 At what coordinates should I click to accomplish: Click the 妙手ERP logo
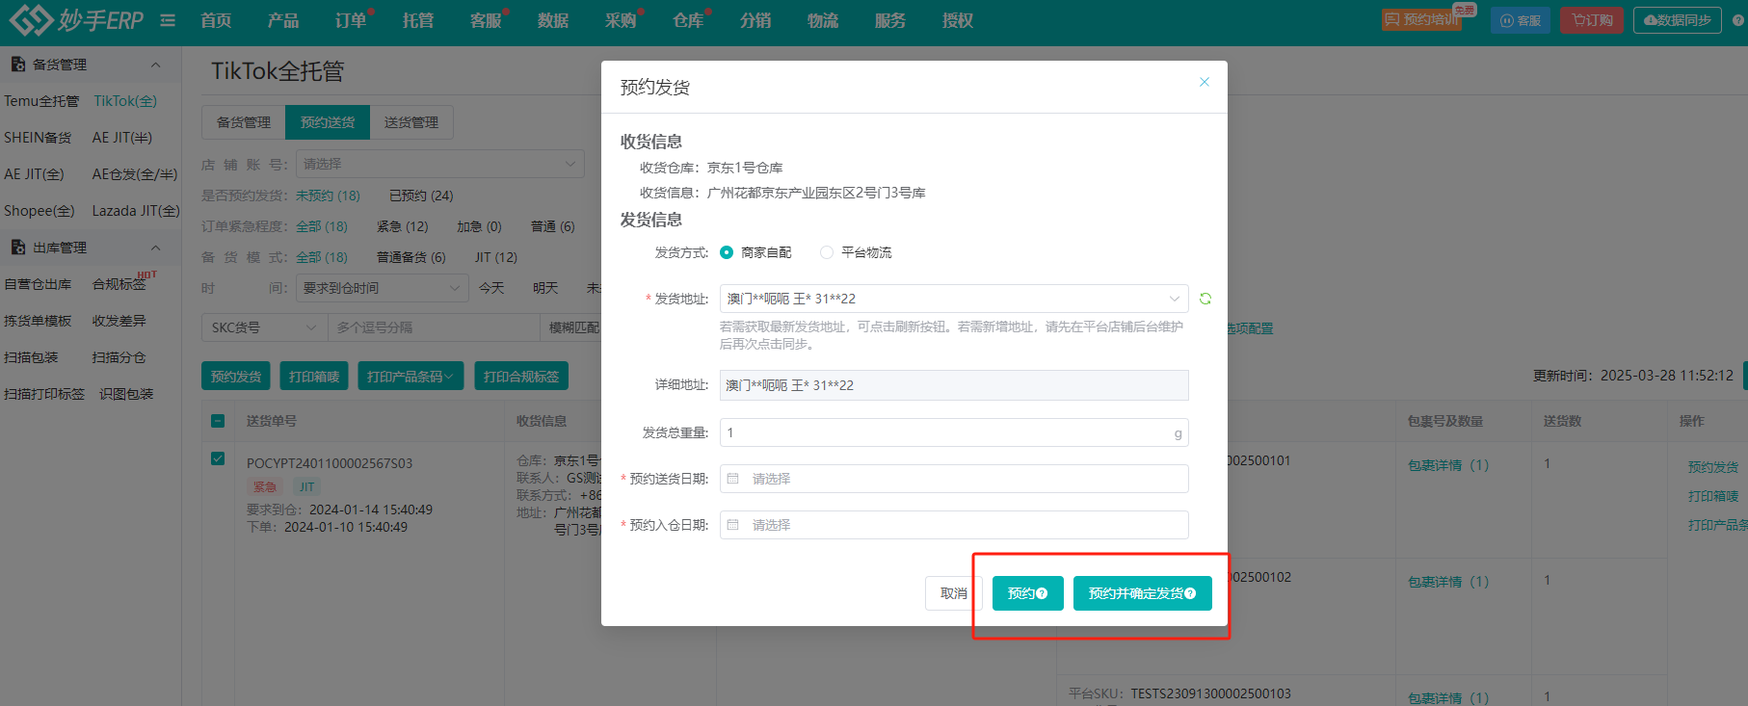coord(76,19)
